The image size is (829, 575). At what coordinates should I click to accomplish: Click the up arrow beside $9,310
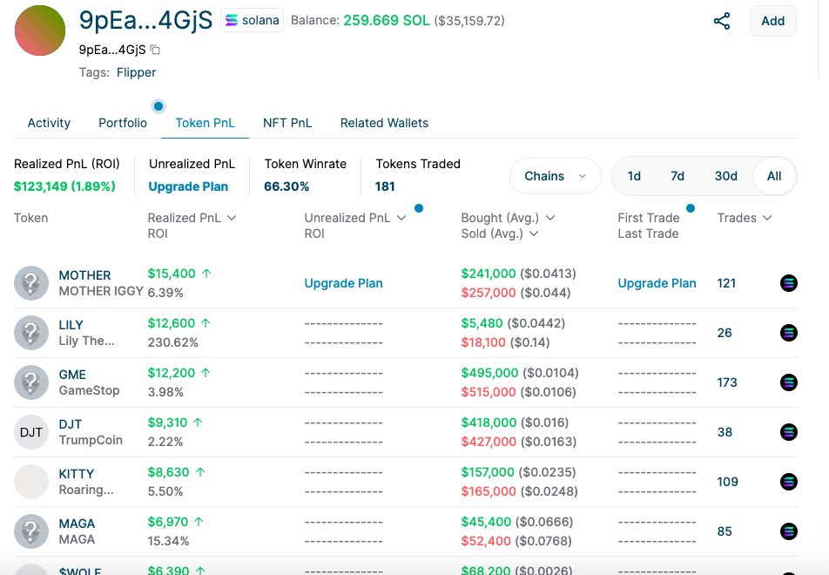[198, 423]
